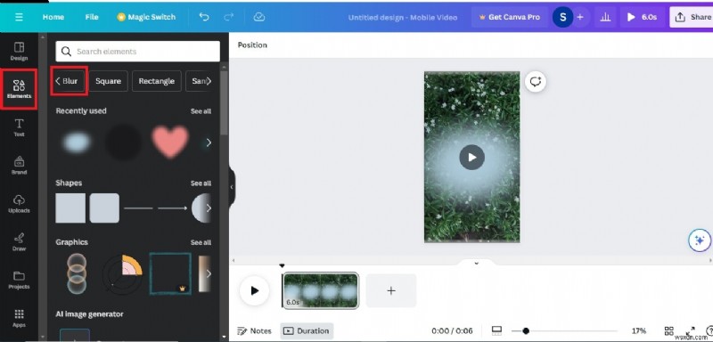
Task: Adjust the zoom slider
Action: (526, 331)
